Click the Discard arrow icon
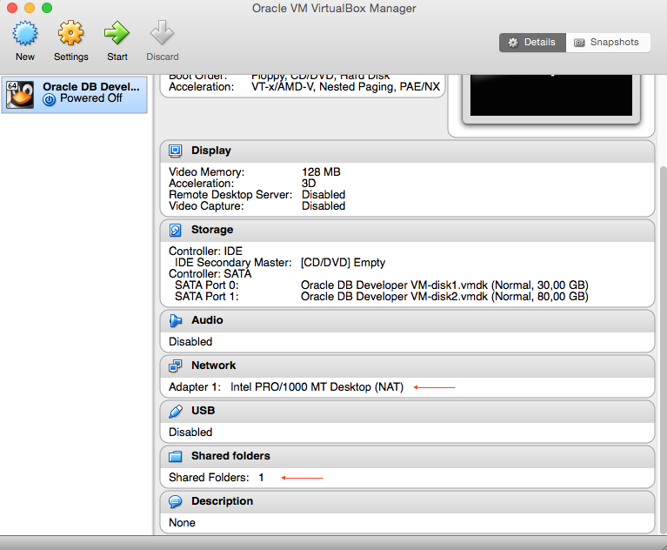Image resolution: width=667 pixels, height=550 pixels. pos(162,33)
